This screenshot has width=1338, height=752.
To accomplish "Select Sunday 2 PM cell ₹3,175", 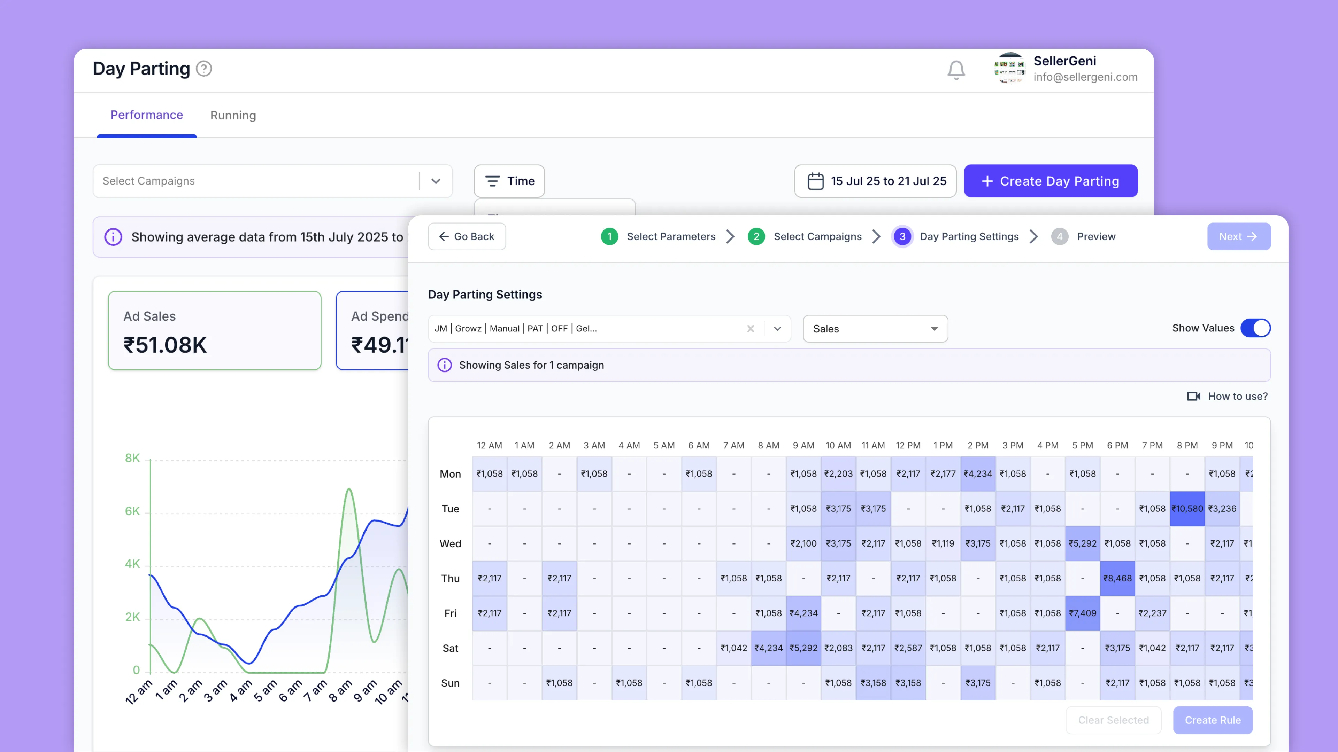I will click(x=977, y=682).
